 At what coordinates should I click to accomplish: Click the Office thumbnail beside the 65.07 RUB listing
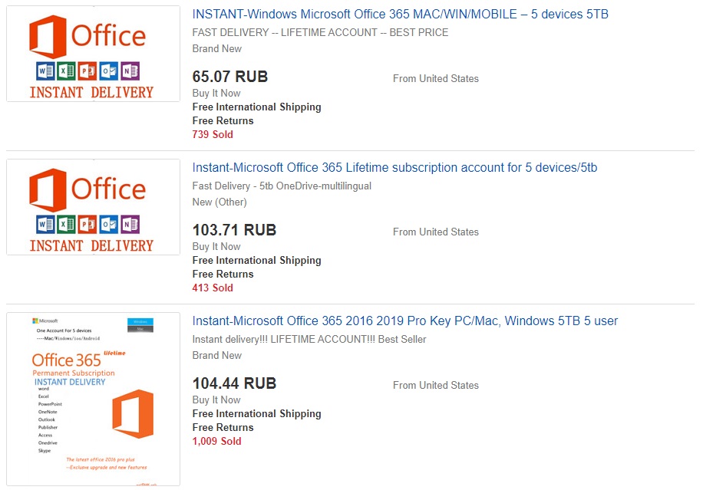tap(93, 54)
